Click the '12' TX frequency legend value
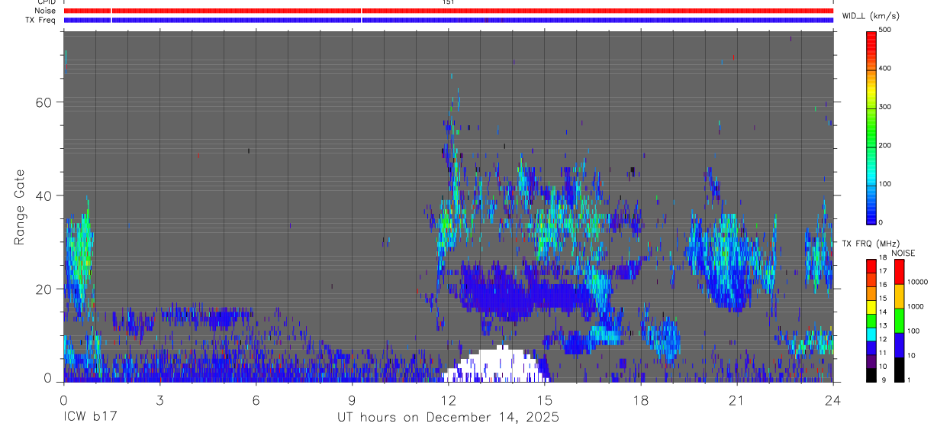 (x=883, y=339)
